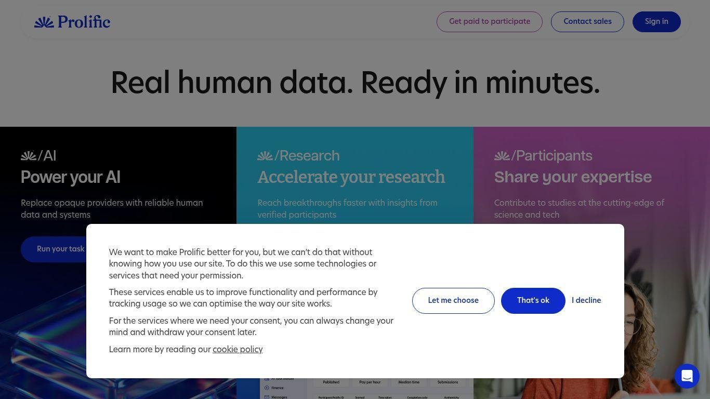Accept cookies with That's ok

533,301
